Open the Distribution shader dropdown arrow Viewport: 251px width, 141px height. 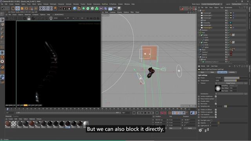(216, 94)
